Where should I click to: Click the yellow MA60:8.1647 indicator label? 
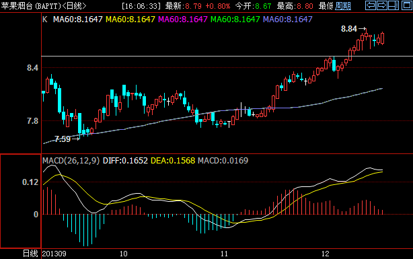[x=130, y=20]
